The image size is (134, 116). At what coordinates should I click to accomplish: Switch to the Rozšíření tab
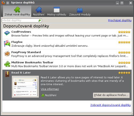point(39,11)
